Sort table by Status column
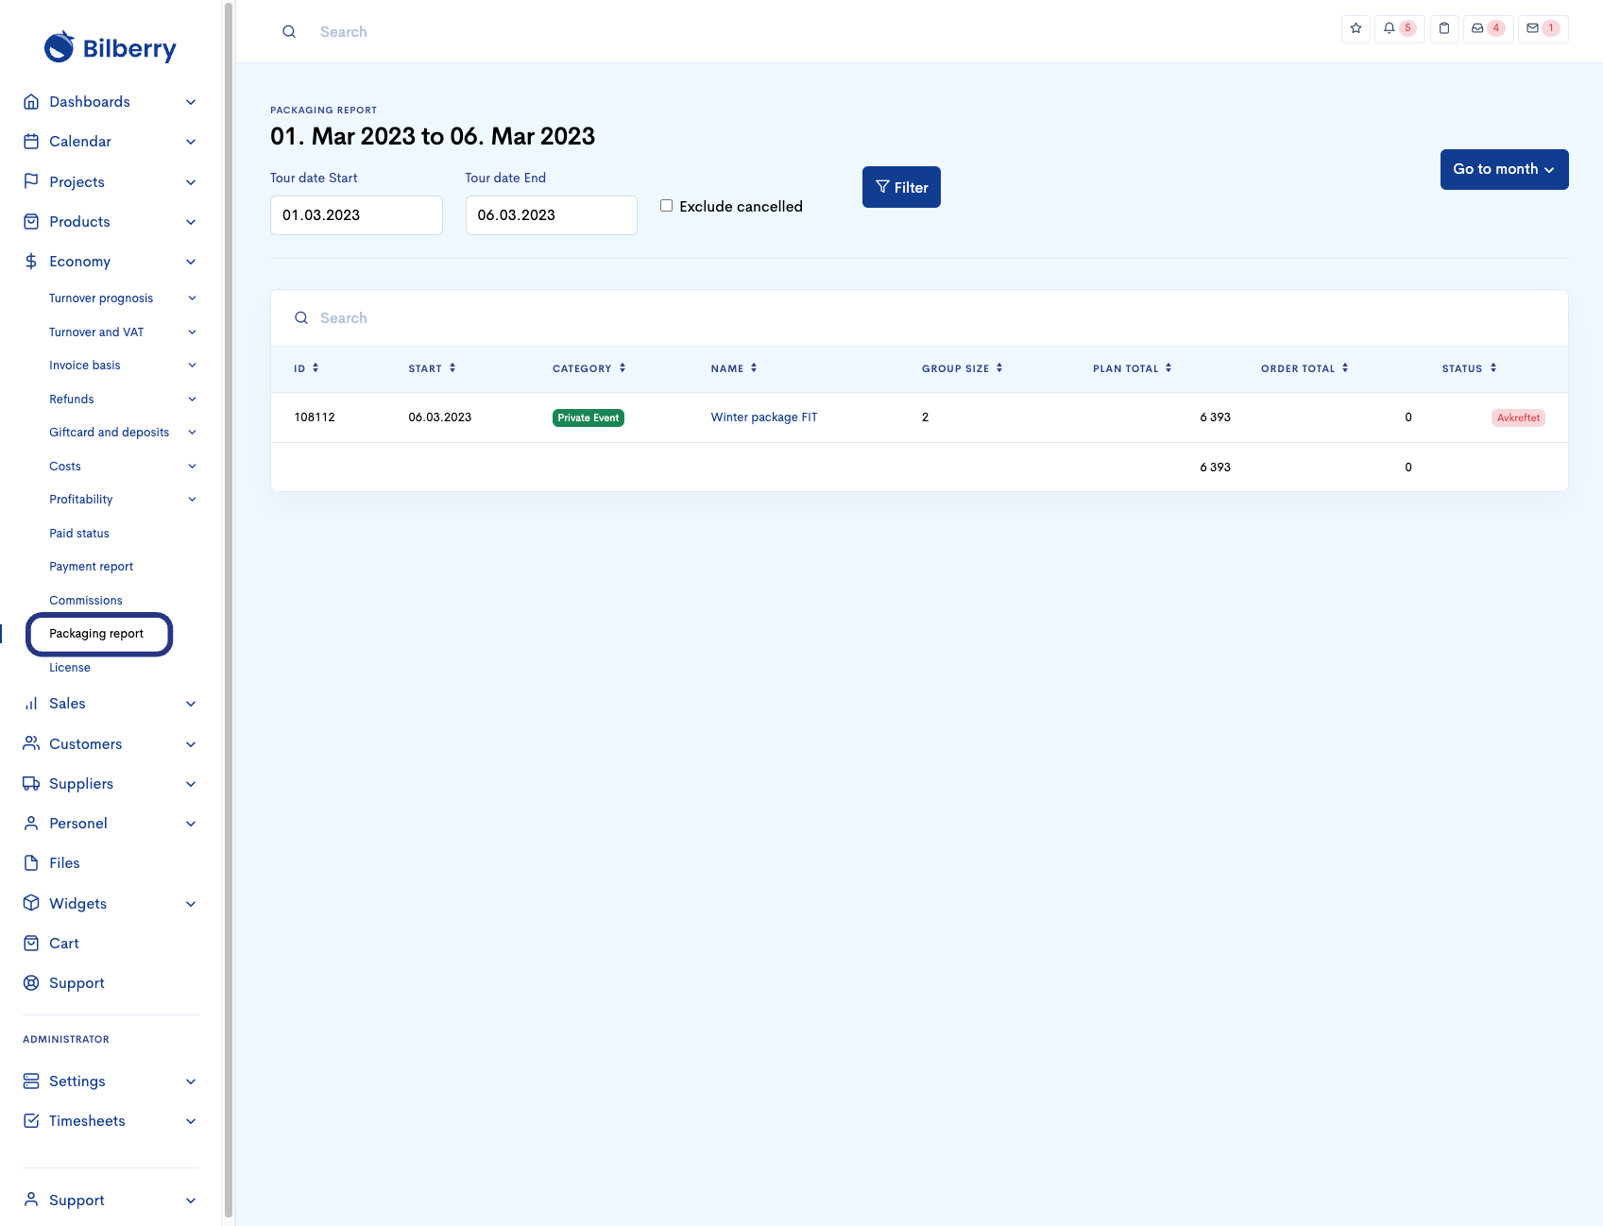The image size is (1603, 1226). point(1469,368)
